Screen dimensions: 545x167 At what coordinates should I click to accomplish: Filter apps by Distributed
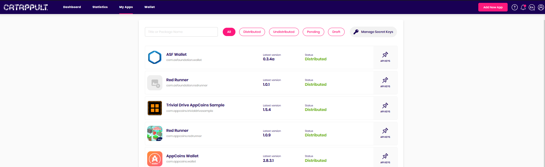(x=252, y=32)
